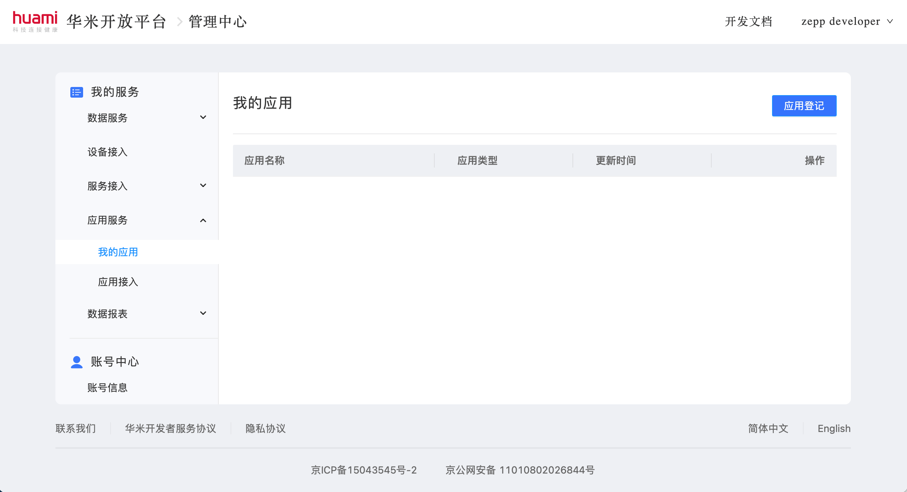
Task: Click 京ICP备15043545号-2 link
Action: pyautogui.click(x=364, y=470)
